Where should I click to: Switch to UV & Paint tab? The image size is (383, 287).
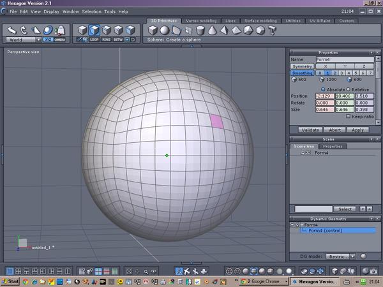pos(320,21)
